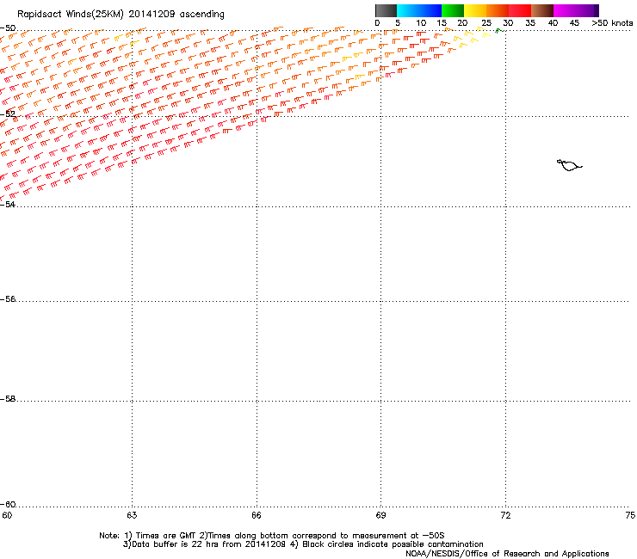Screen dimensions: 637x559
Task: Select the brown 35-40 knots color band
Action: click(542, 10)
